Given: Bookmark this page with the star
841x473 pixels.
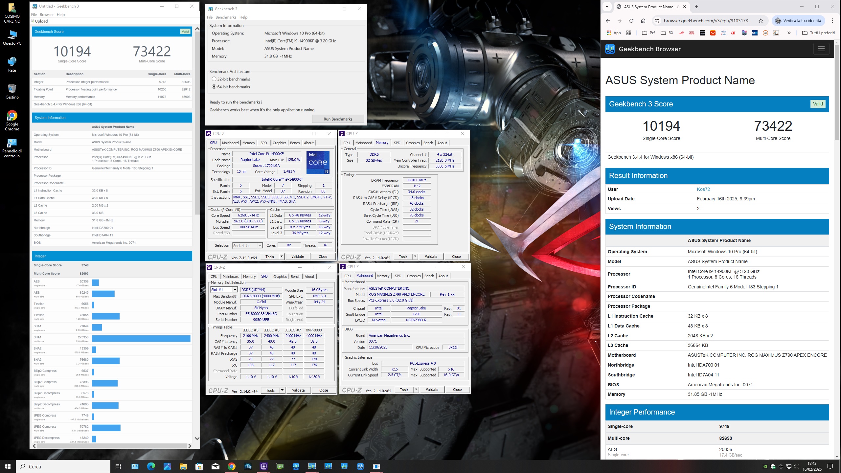Looking at the screenshot, I should pos(761,21).
